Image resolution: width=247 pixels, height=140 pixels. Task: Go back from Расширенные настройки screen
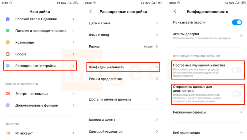[91, 12]
